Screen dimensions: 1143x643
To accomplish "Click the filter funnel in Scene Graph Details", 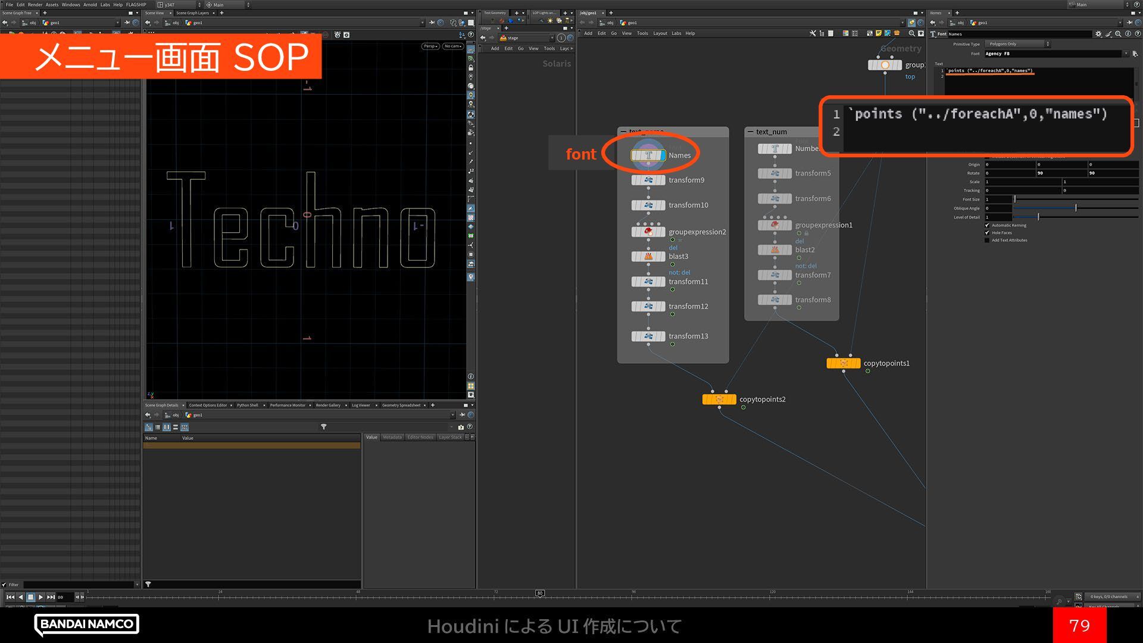I will [x=323, y=427].
